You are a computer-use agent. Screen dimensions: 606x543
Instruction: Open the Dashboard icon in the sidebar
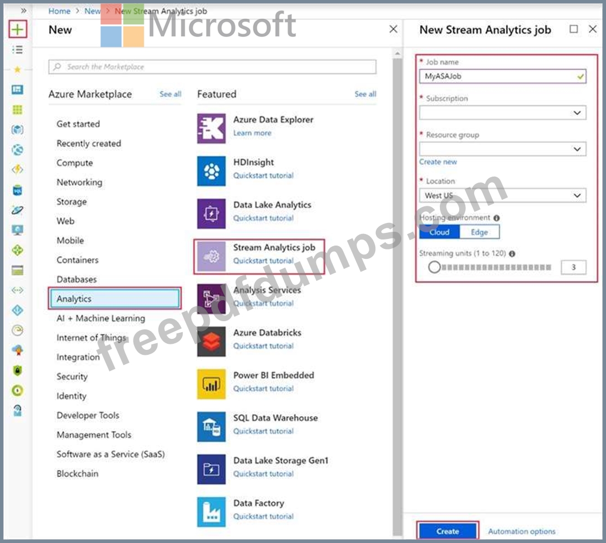click(x=18, y=89)
